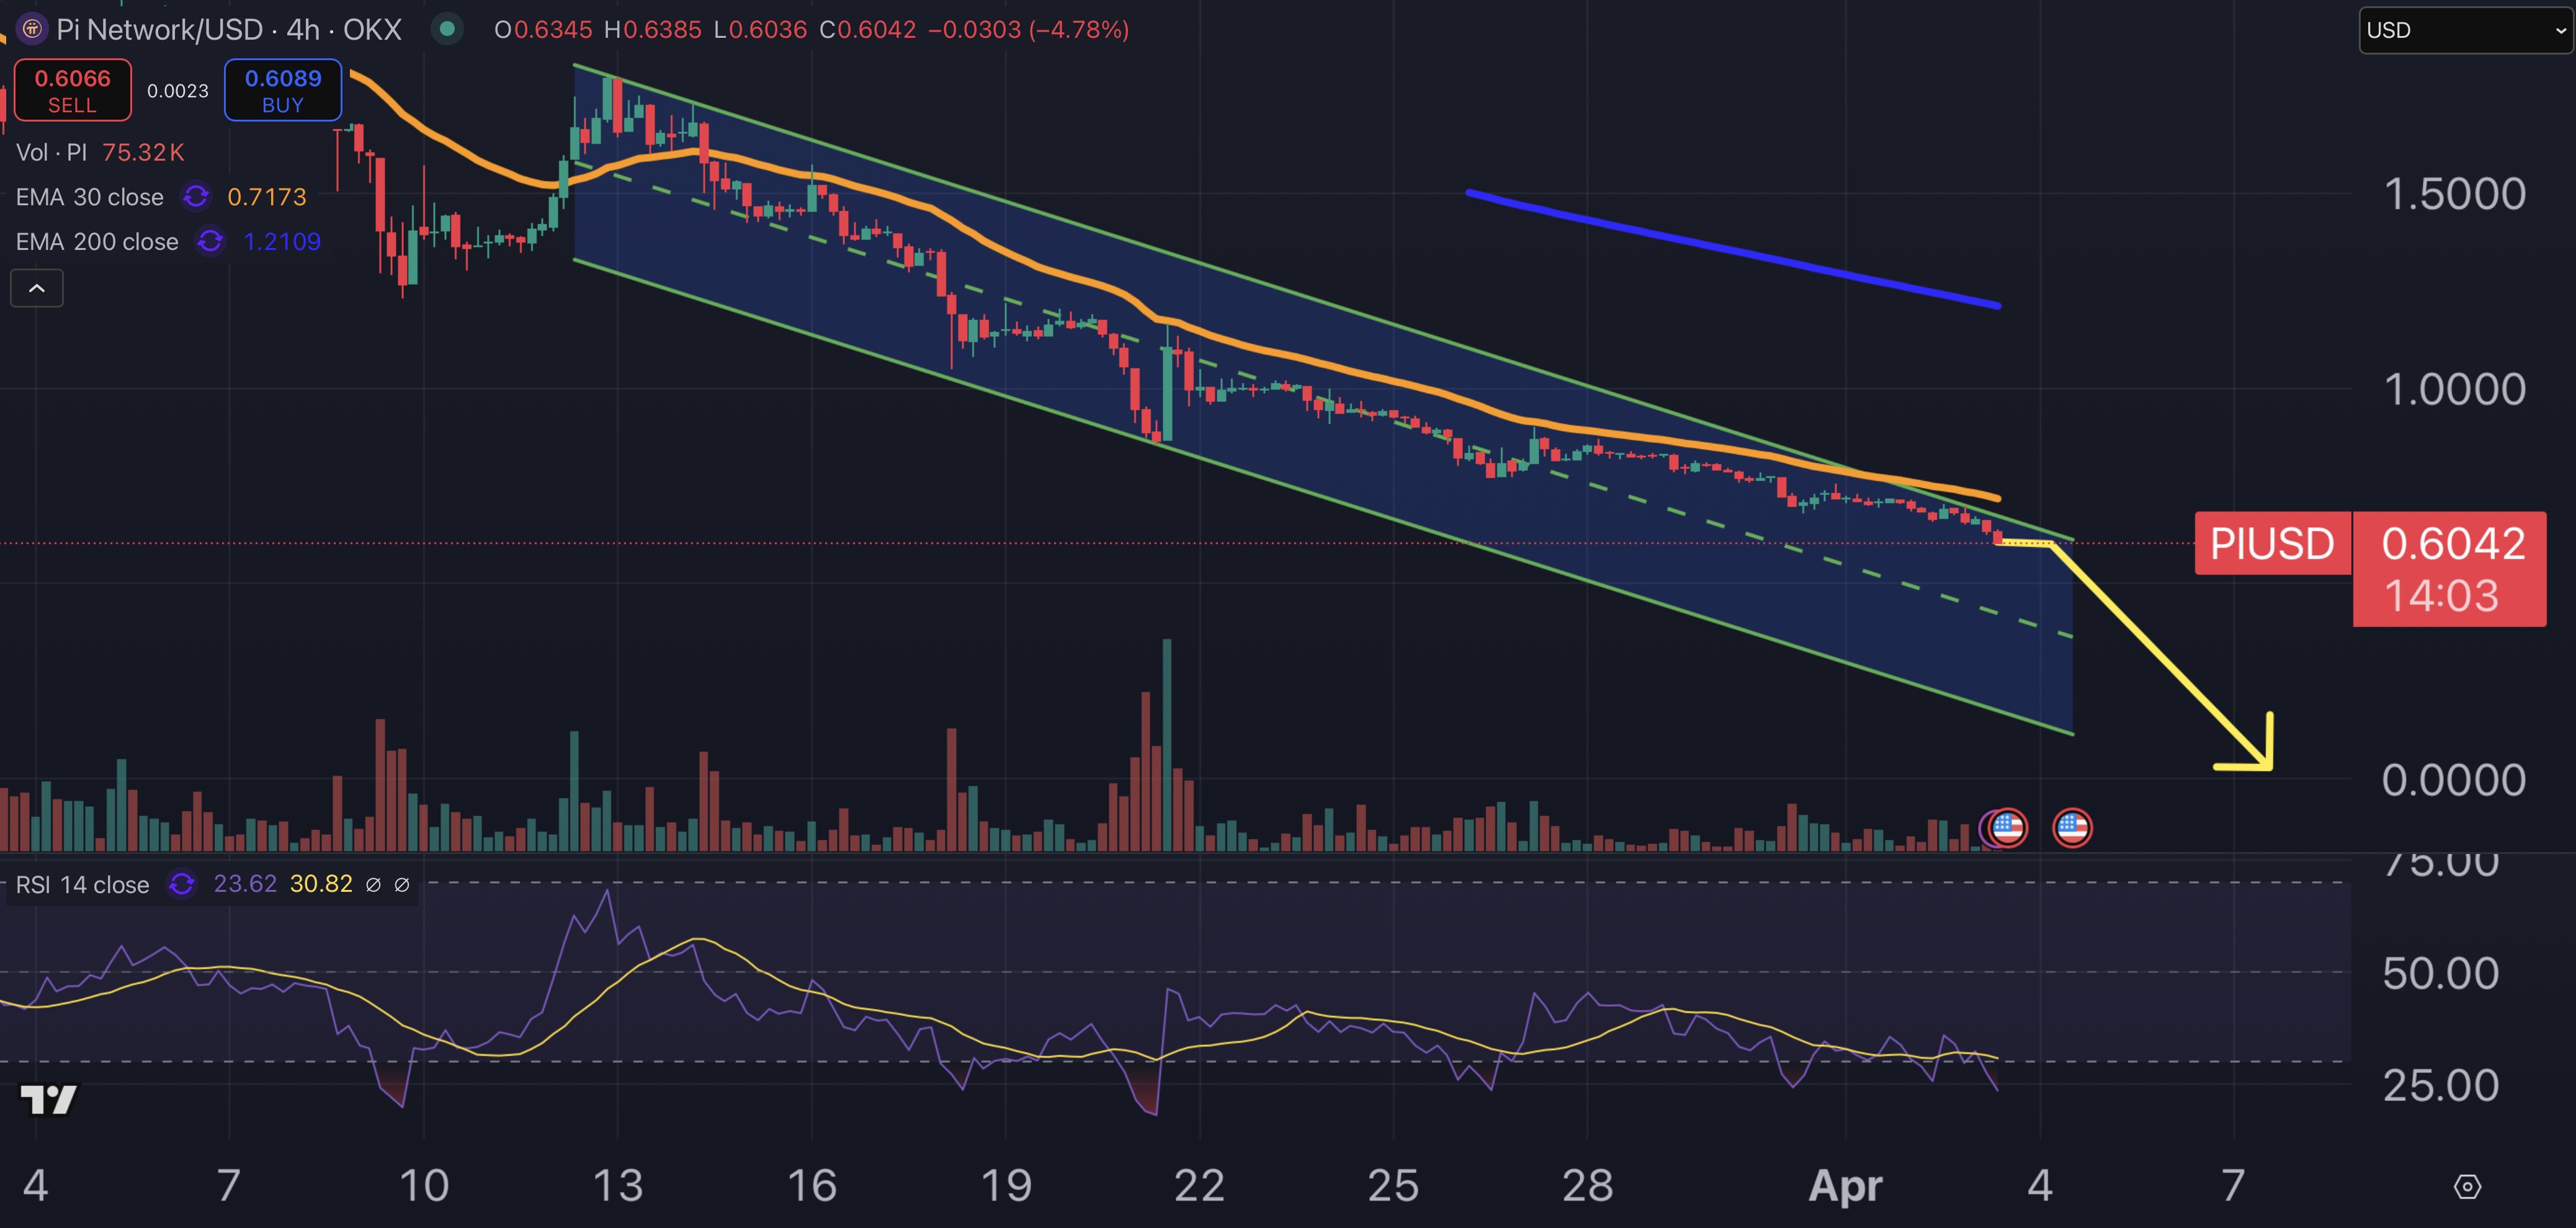Click the green market status dot
Screen dimensions: 2576x1228
(447, 29)
